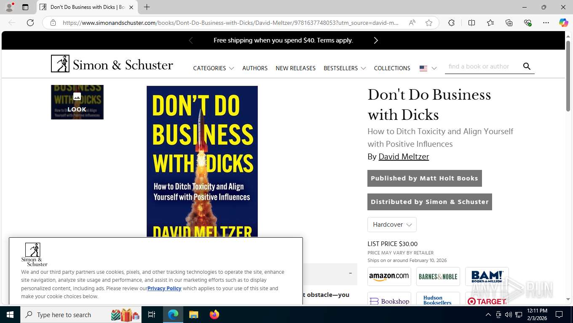Viewport: 573px width, 323px height.
Task: Open the notification center
Action: pos(559,315)
